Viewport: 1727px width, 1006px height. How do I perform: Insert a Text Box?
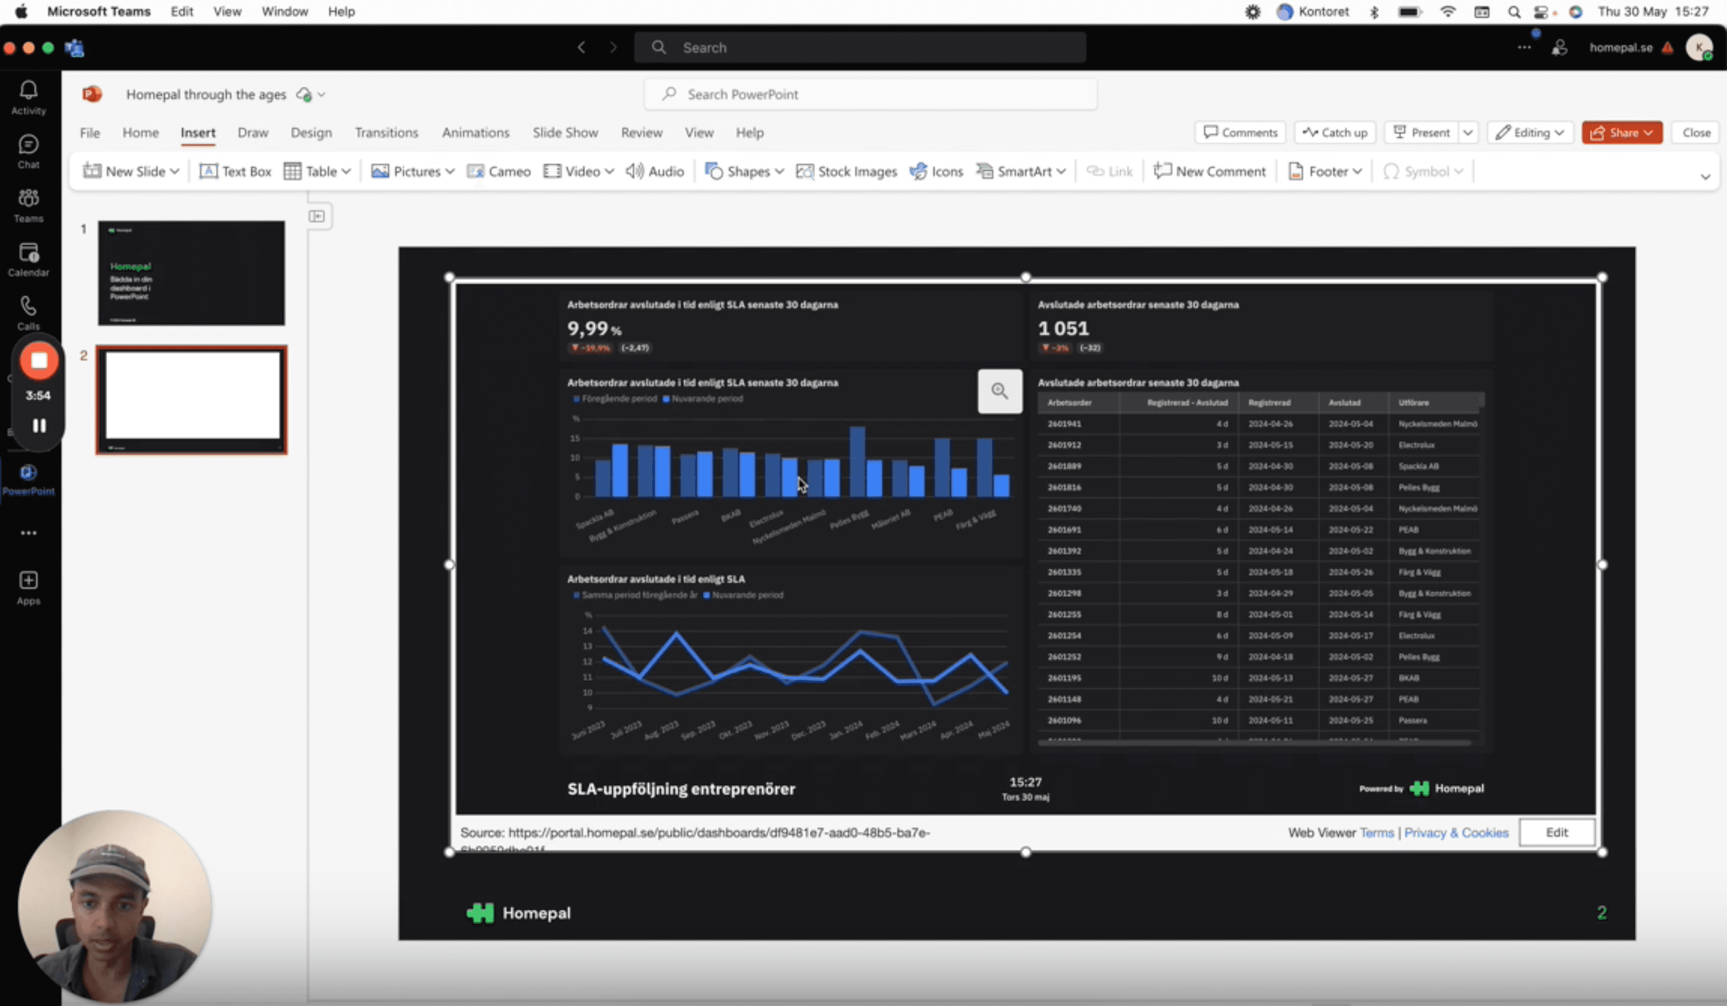click(236, 172)
